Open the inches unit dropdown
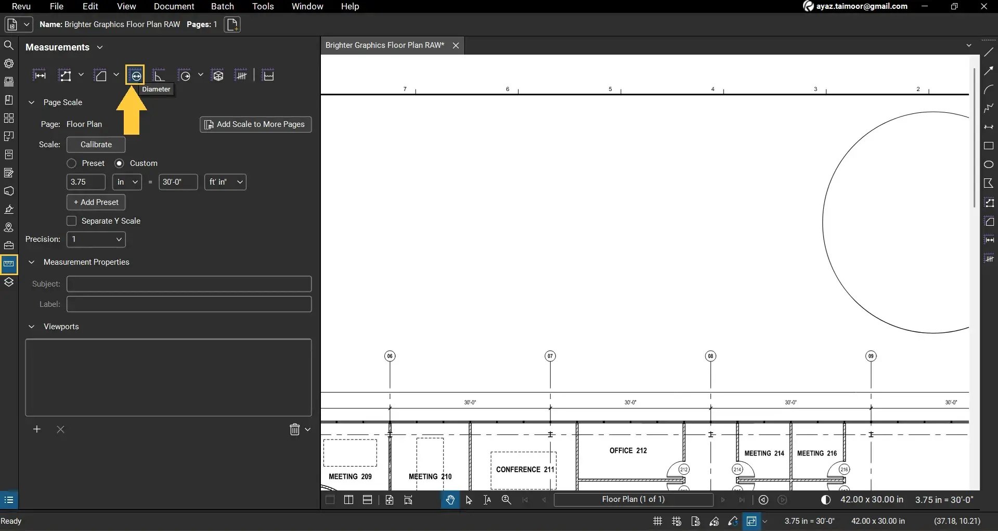998x531 pixels. pyautogui.click(x=126, y=182)
